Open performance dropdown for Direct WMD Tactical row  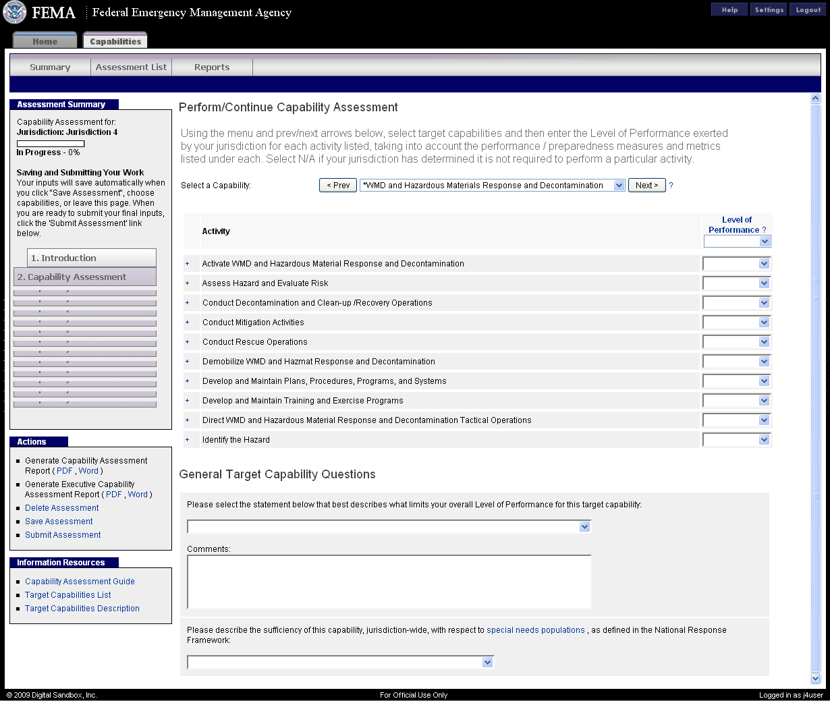click(x=736, y=420)
